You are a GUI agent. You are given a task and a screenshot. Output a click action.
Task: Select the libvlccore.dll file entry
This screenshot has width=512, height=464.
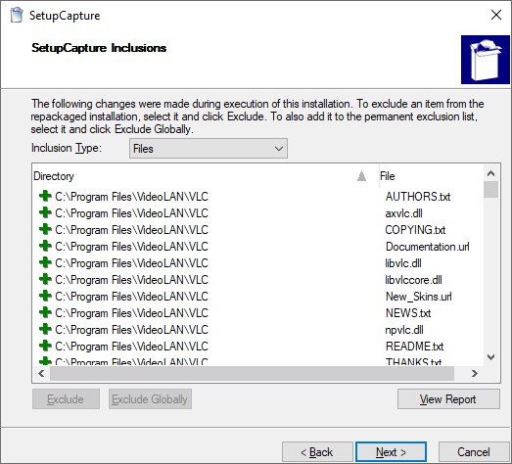tap(414, 280)
